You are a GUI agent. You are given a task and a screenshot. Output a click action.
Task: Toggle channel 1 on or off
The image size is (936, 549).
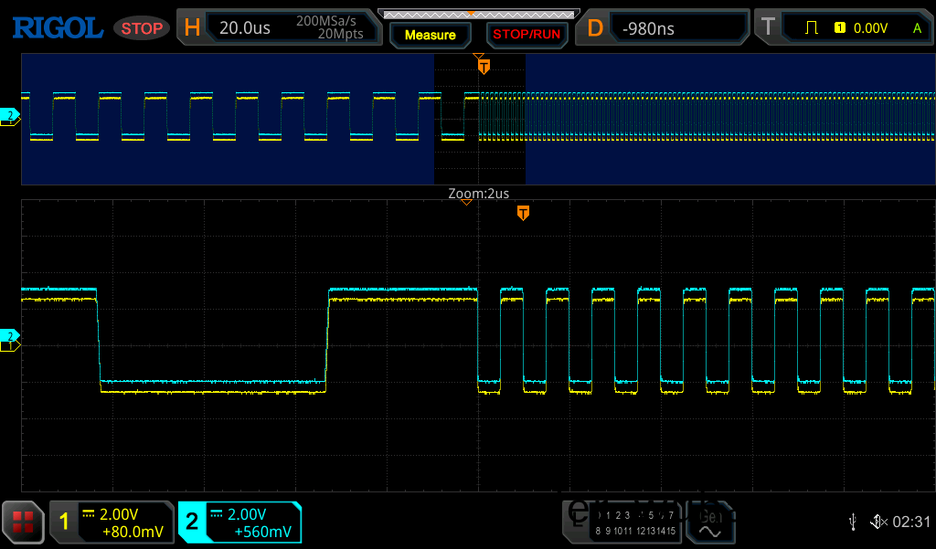112,522
